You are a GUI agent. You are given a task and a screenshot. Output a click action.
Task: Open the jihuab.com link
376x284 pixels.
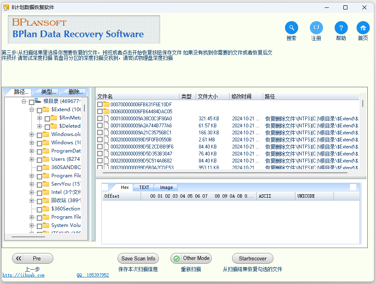coord(23,275)
